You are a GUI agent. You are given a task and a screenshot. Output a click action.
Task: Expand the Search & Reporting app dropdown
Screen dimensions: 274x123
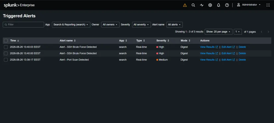tap(71, 25)
